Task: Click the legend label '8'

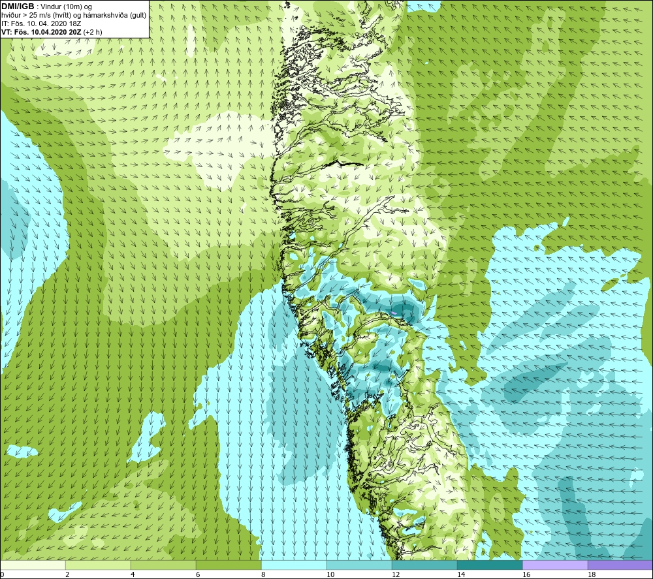Action: (264, 574)
